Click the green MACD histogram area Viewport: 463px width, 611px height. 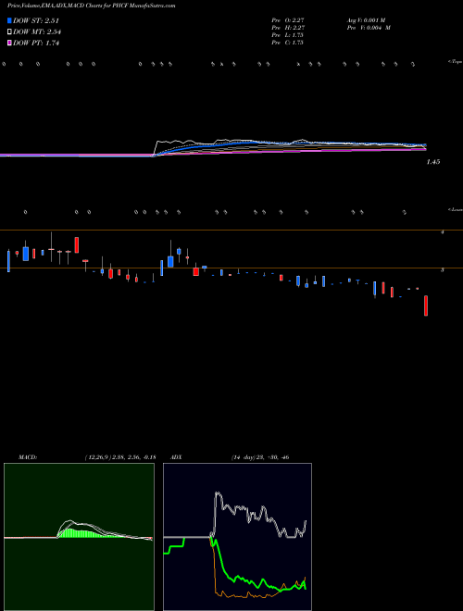coord(80,533)
